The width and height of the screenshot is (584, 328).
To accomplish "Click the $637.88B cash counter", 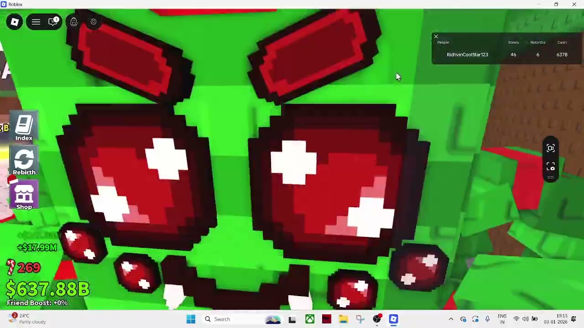I will [48, 289].
